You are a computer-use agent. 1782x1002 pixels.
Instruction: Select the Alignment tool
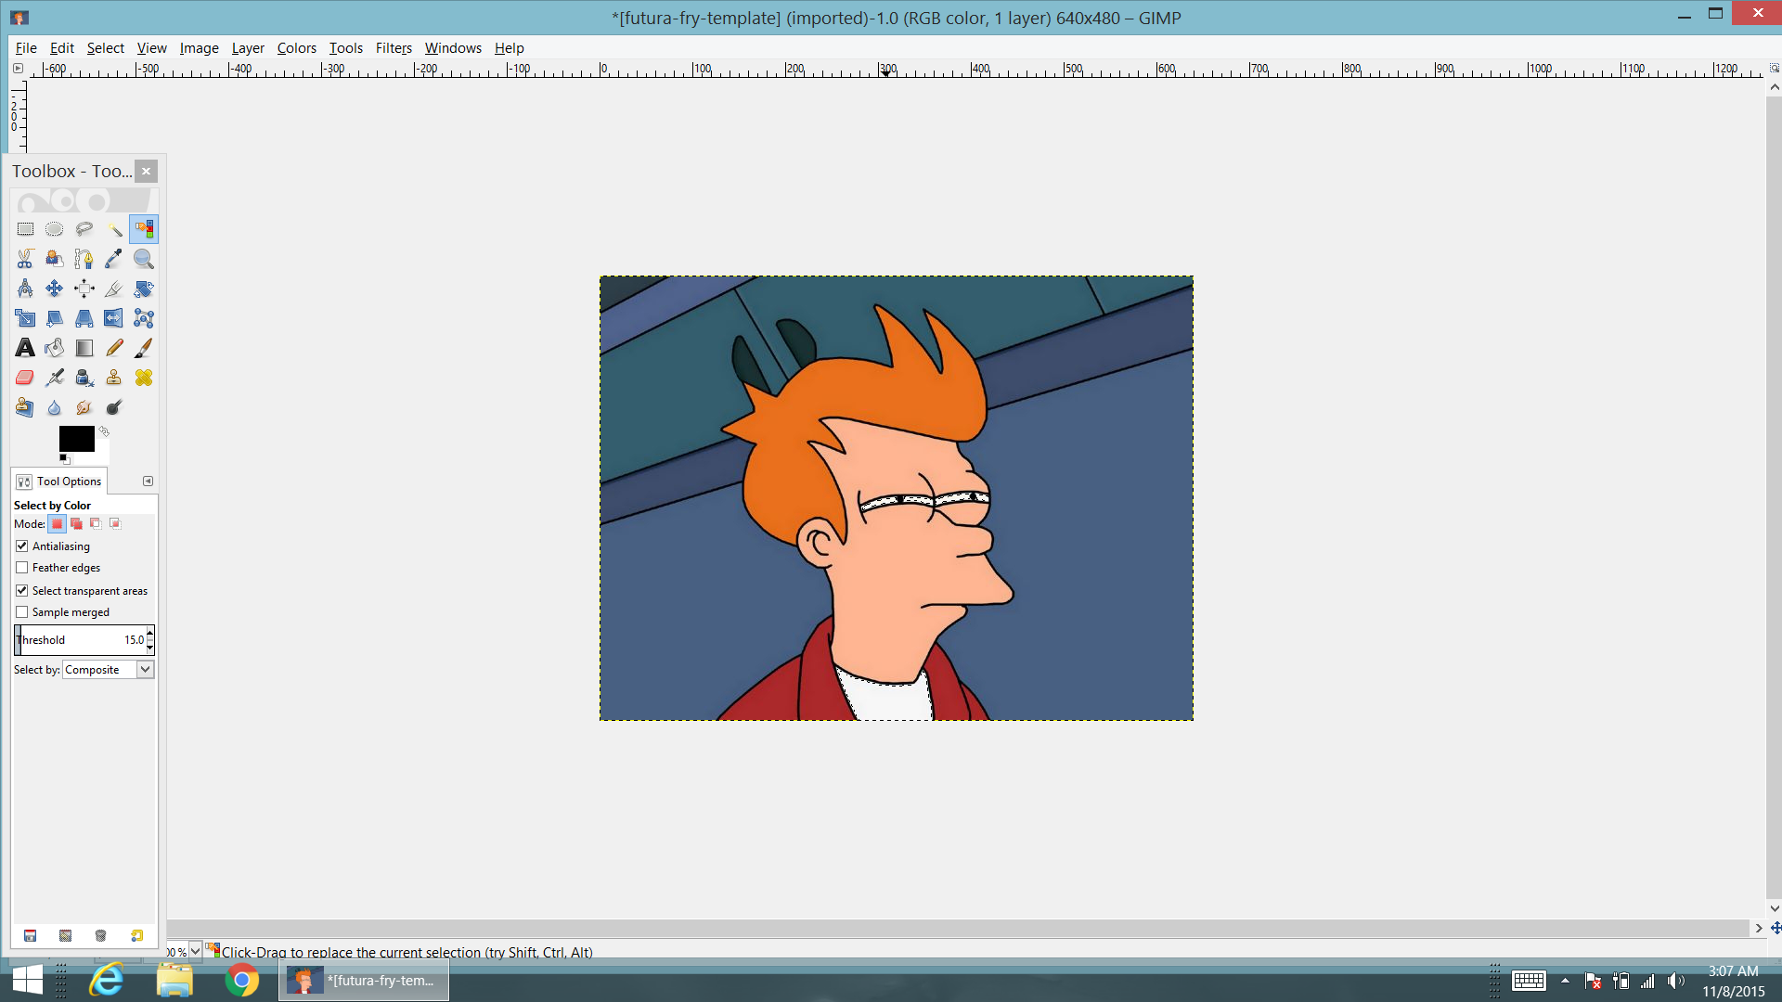point(84,289)
